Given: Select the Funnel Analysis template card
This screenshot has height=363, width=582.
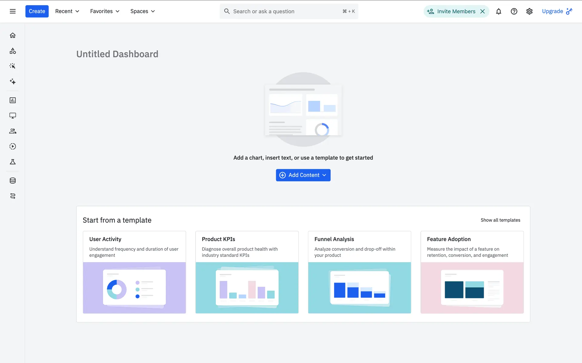Looking at the screenshot, I should tap(359, 272).
